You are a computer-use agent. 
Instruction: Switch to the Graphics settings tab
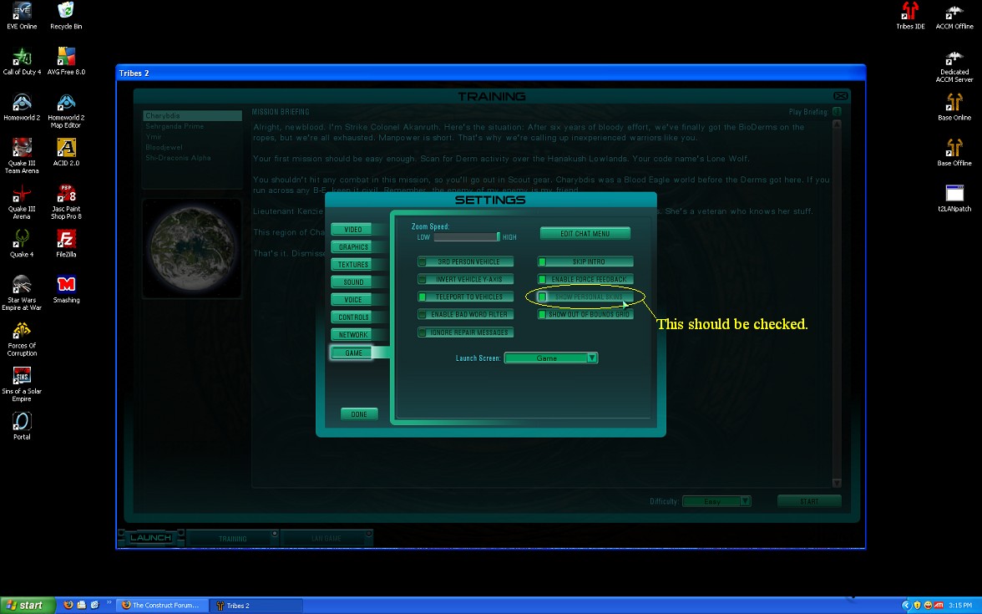tap(352, 247)
